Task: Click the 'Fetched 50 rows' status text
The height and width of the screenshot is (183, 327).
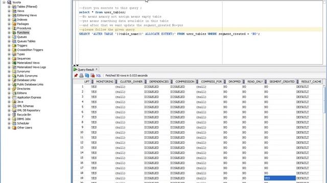Action: pyautogui.click(x=126, y=76)
